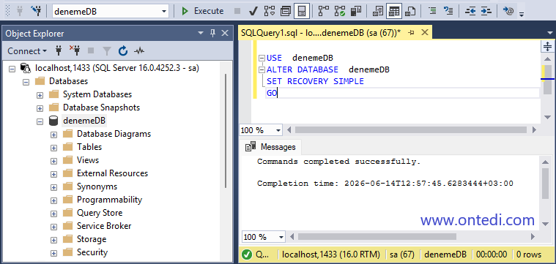The height and width of the screenshot is (264, 556).
Task: Toggle Include Client Statistics
Action: click(356, 11)
